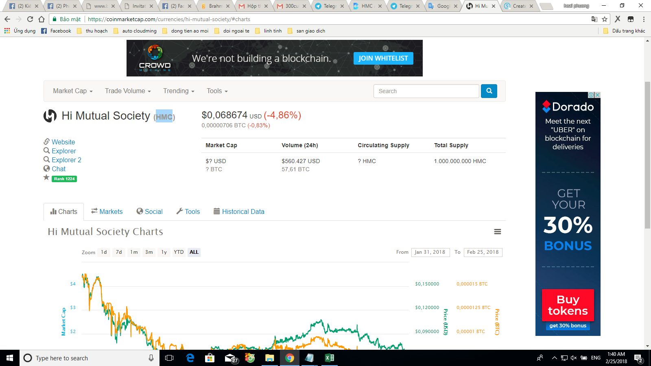Switch to the Invitat browser tab

138,6
